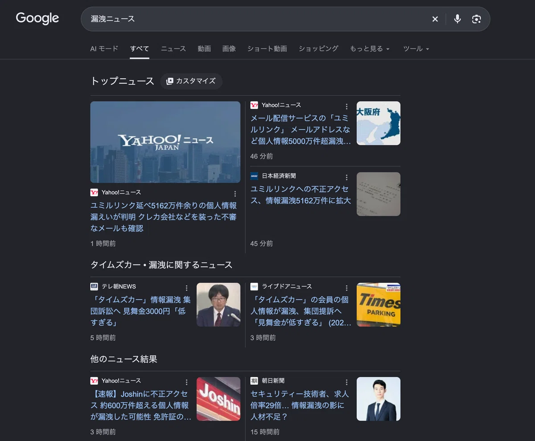Open options menu for the Joshin article
The width and height of the screenshot is (535, 441).
pos(186,382)
